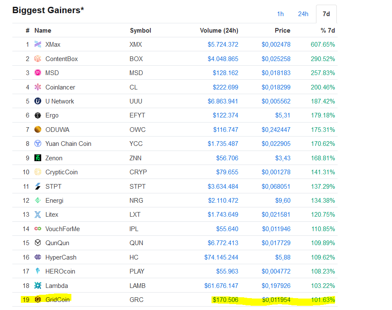Open the ContentBox name link

pyautogui.click(x=62, y=59)
